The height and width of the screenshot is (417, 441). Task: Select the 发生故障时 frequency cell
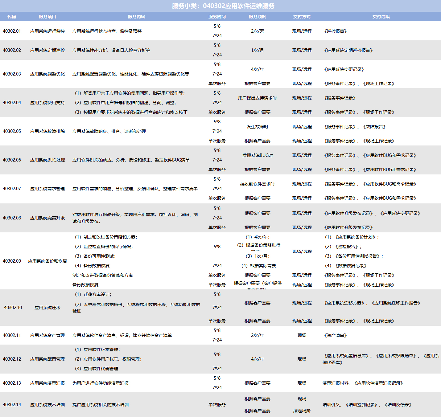(257, 127)
